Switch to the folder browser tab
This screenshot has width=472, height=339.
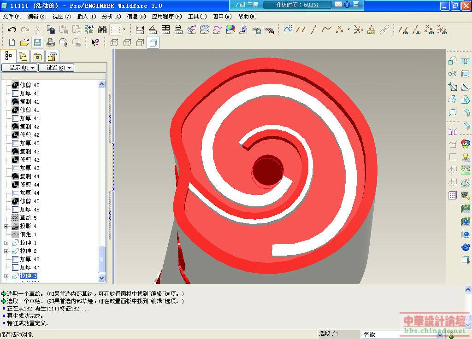point(23,56)
